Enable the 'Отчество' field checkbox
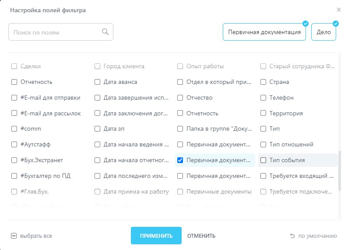Viewport: 348px width, 250px height. (x=180, y=97)
